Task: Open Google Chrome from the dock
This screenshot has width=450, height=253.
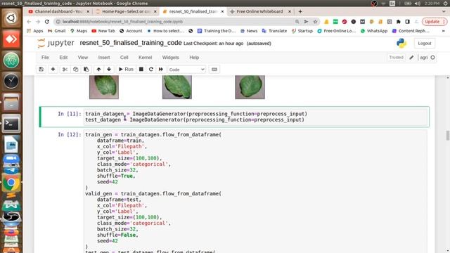Action: (11, 183)
